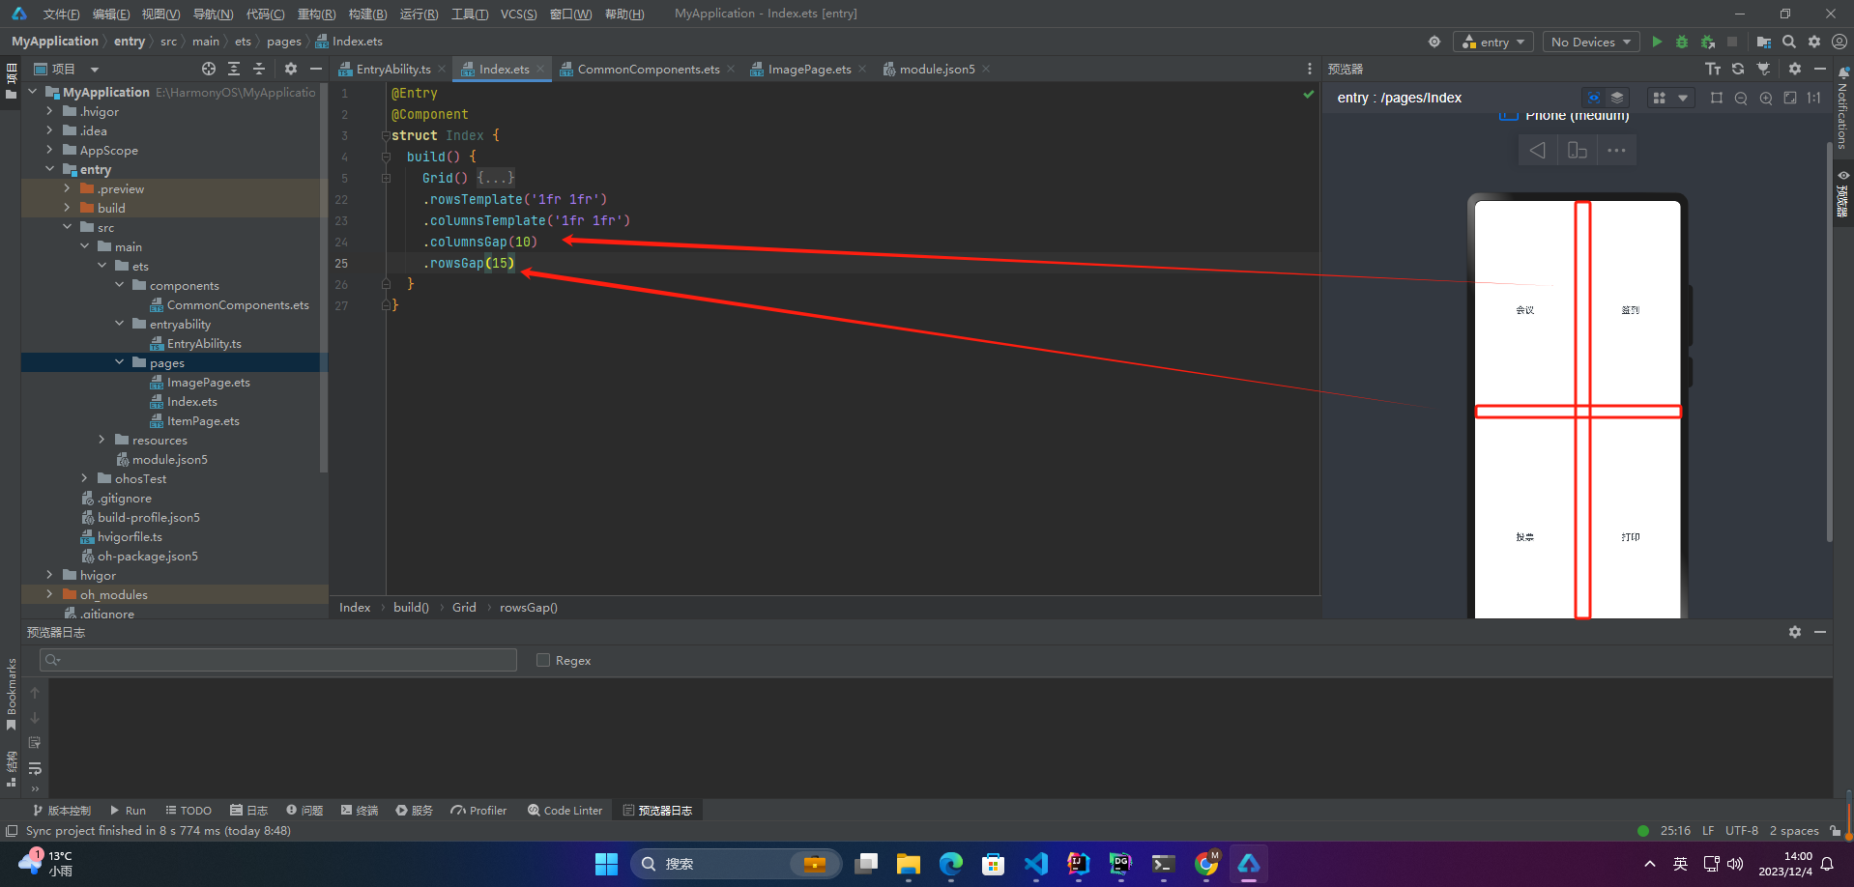
Task: Open the Code Linter tool window
Action: [565, 810]
